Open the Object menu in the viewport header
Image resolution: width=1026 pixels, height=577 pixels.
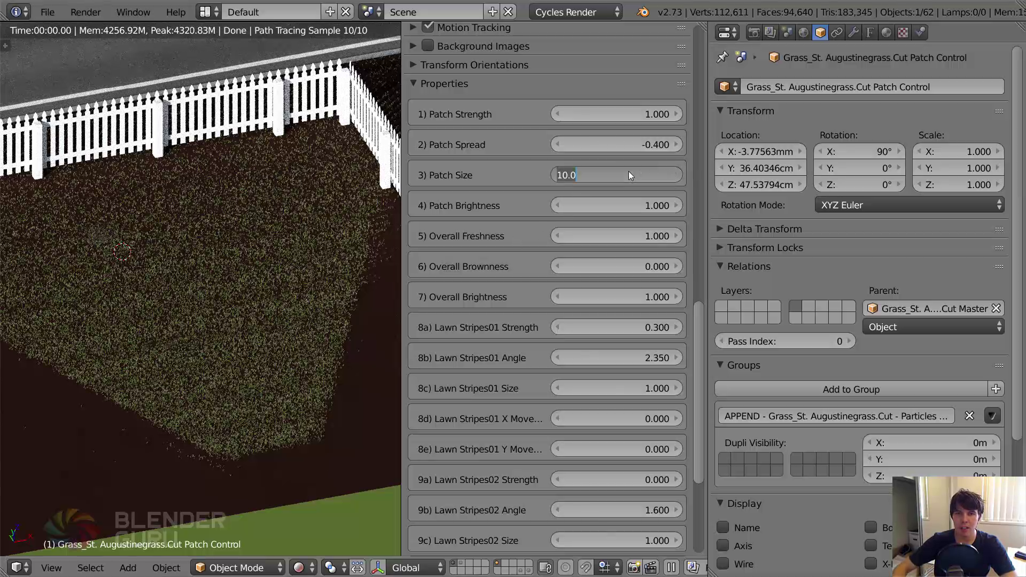166,567
